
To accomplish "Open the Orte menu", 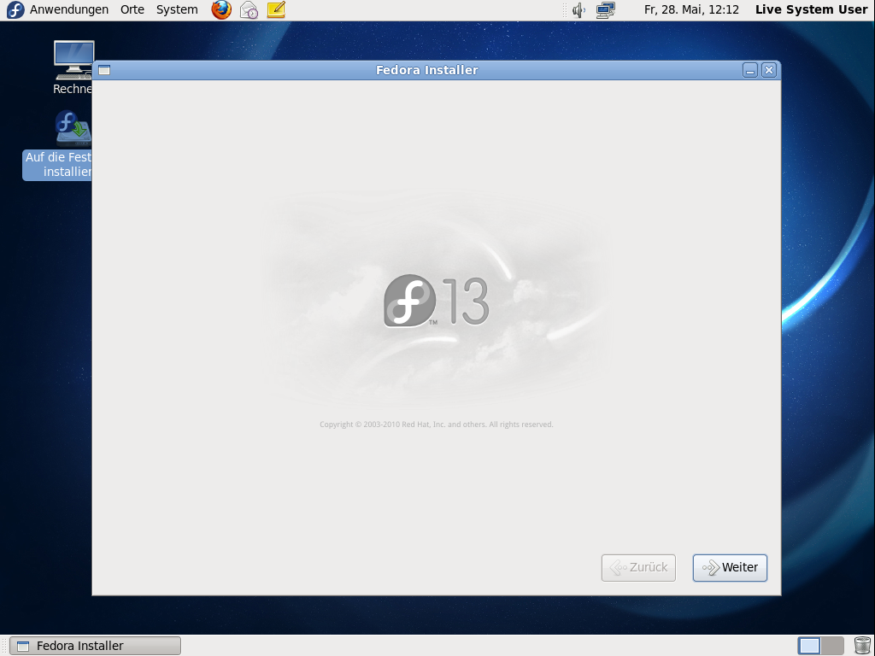I will (132, 9).
